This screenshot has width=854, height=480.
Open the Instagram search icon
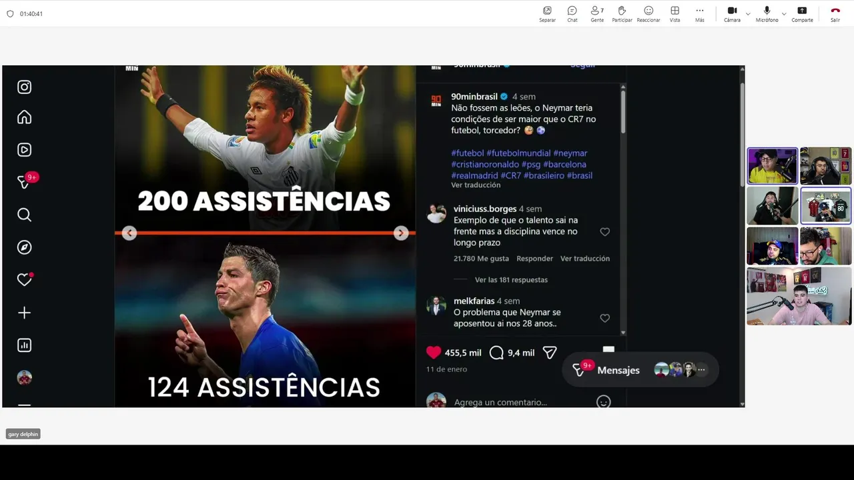(x=25, y=215)
